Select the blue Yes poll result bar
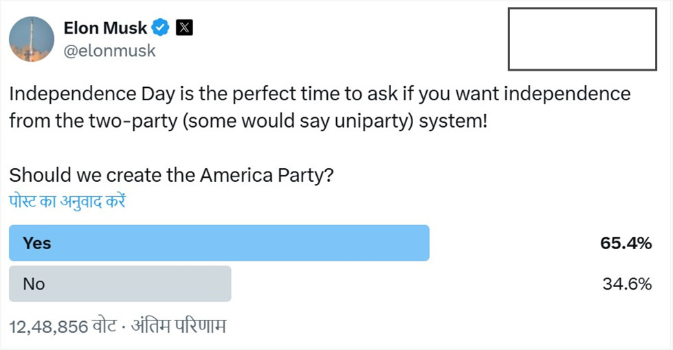This screenshot has height=350, width=673. coord(219,243)
